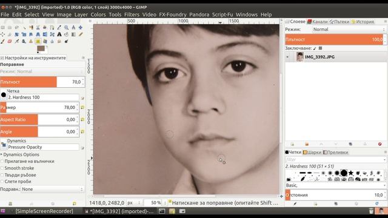Select the Airbrush tool
Viewport: 388px width, 218px height.
click(17, 41)
